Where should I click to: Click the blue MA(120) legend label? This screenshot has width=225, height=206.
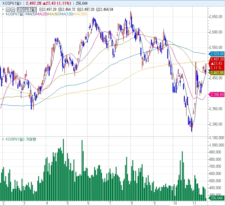click(x=67, y=14)
